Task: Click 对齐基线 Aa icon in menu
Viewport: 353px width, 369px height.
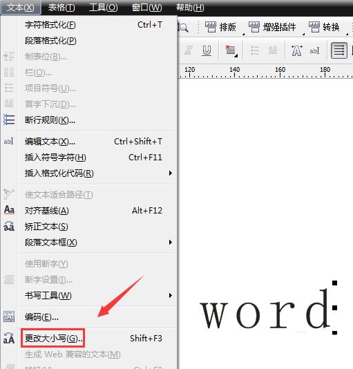Action: (x=9, y=209)
